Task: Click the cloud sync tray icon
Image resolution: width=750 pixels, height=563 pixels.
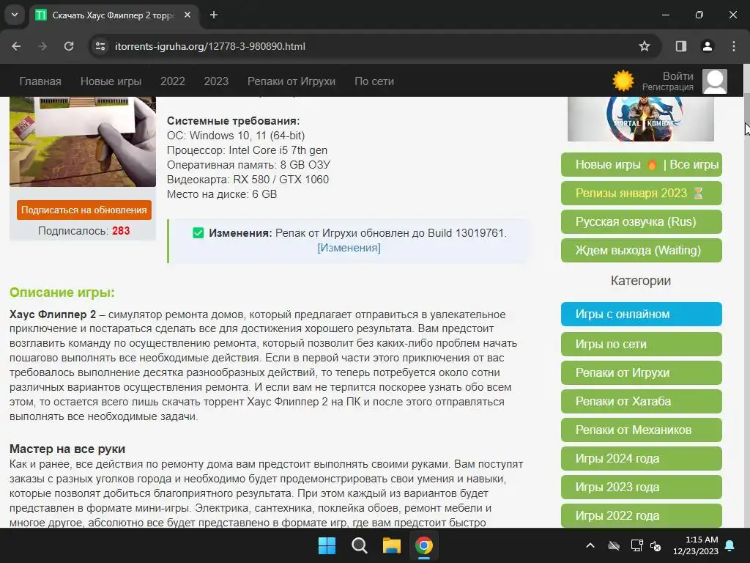Action: 614,545
